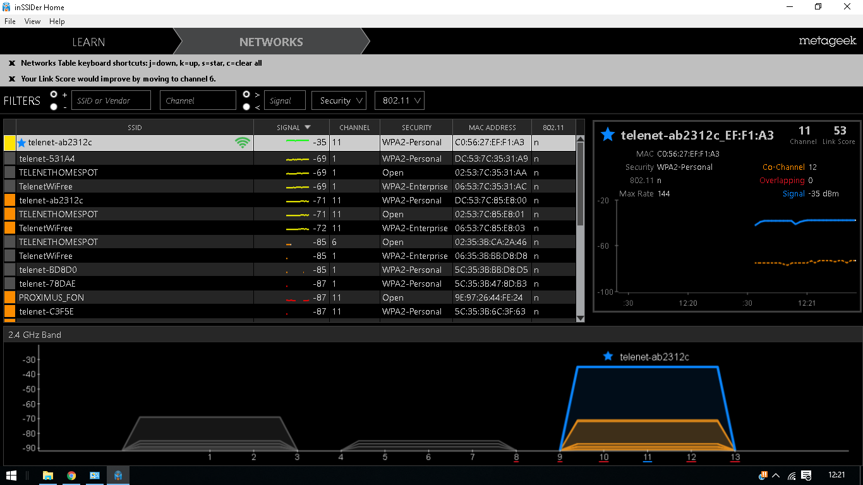This screenshot has height=485, width=863.
Task: Switch to the LEARN tab
Action: [x=88, y=42]
